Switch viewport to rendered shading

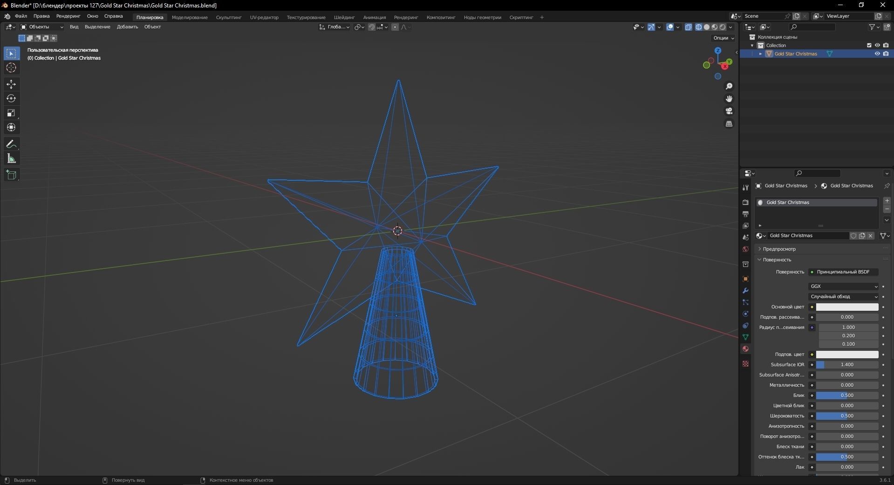[723, 27]
